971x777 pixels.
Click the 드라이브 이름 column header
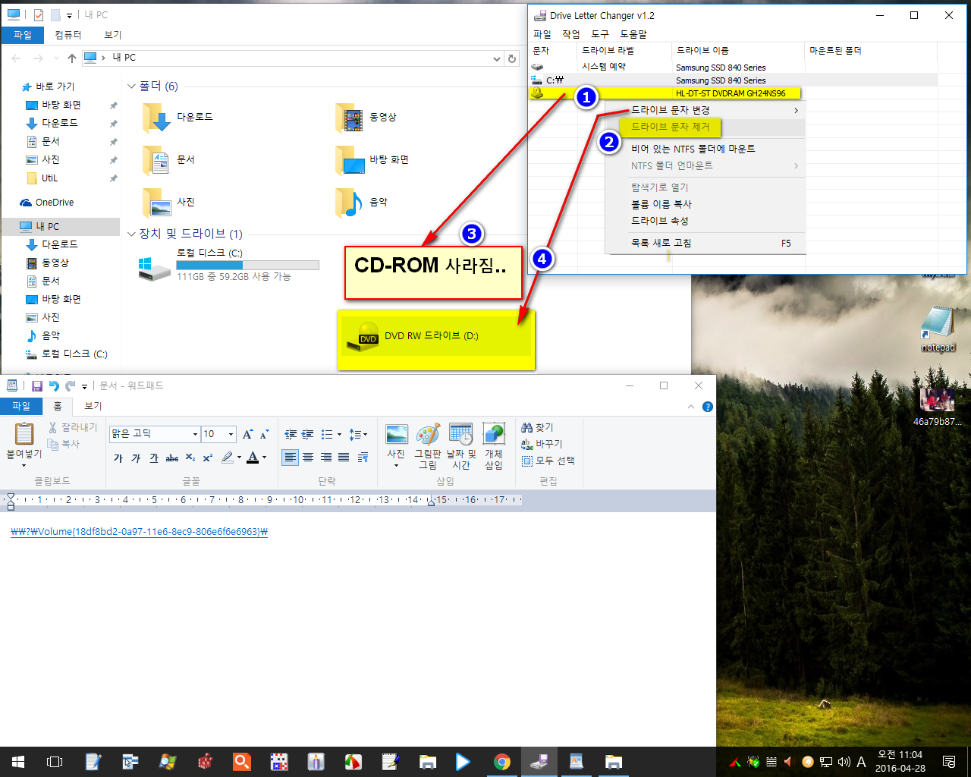pyautogui.click(x=739, y=50)
